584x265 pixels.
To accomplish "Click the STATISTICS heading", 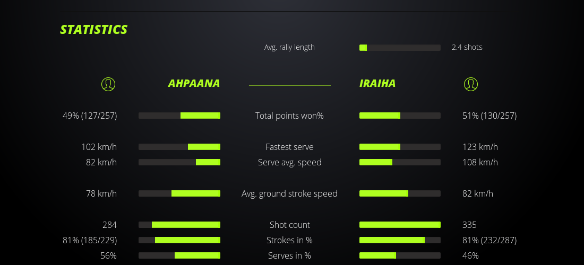I will (x=94, y=30).
